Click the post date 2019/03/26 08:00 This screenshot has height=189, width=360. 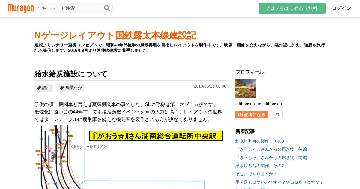(210, 86)
